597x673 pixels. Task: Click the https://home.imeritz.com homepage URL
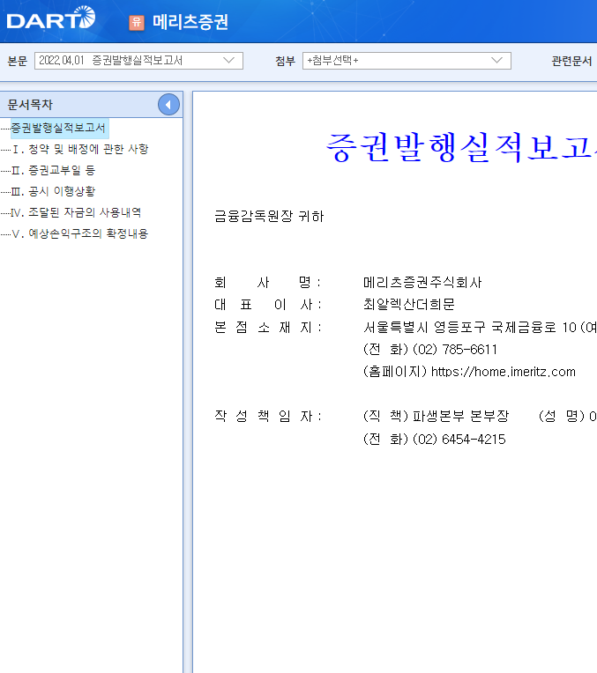(x=504, y=372)
